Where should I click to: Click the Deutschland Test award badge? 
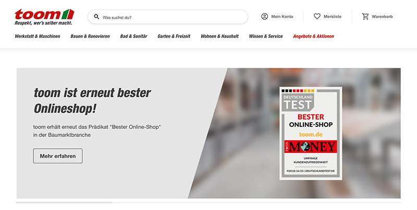tap(311, 134)
